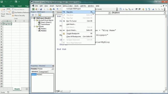The height and width of the screenshot is (94, 168).
Task: Toggle Folders icon in Project panel
Action: click(x=39, y=15)
